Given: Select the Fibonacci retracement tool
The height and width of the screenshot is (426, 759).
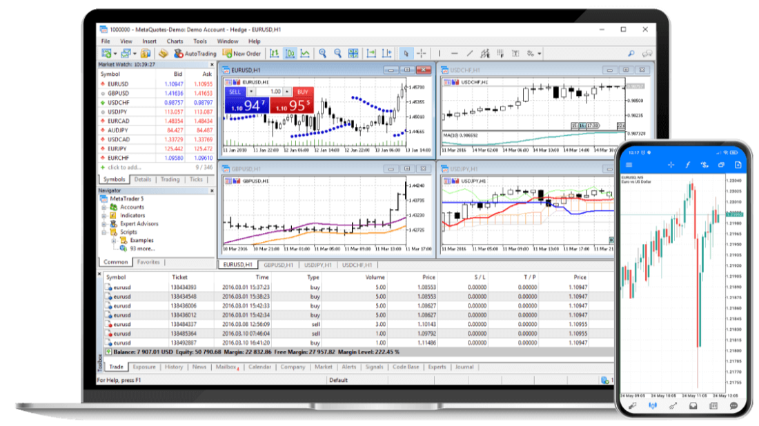Looking at the screenshot, I should (x=500, y=54).
